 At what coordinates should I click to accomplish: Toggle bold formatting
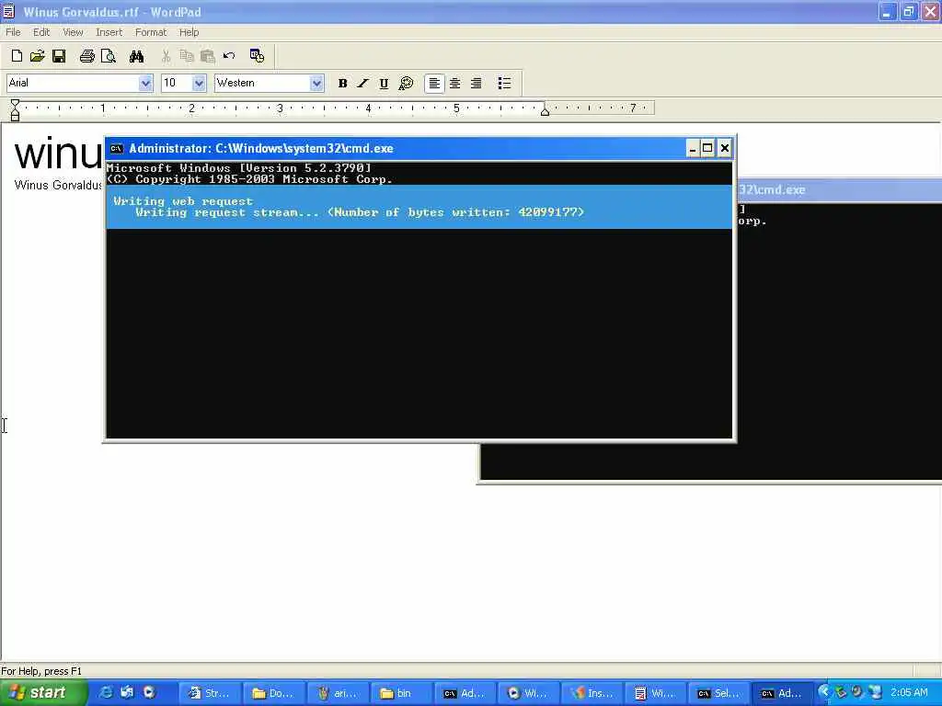[x=342, y=84]
